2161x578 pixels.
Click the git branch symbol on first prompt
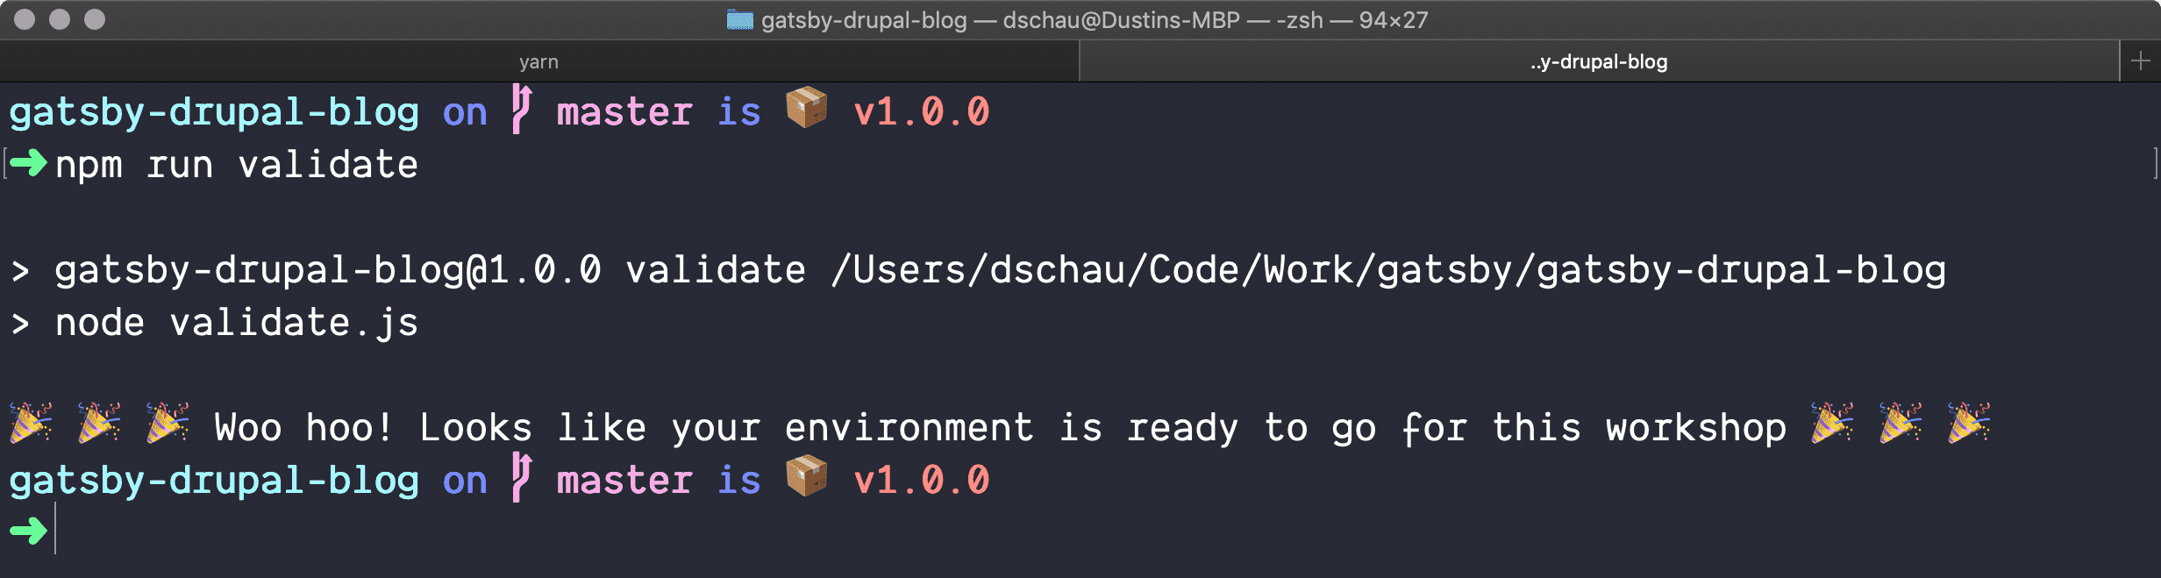click(521, 110)
